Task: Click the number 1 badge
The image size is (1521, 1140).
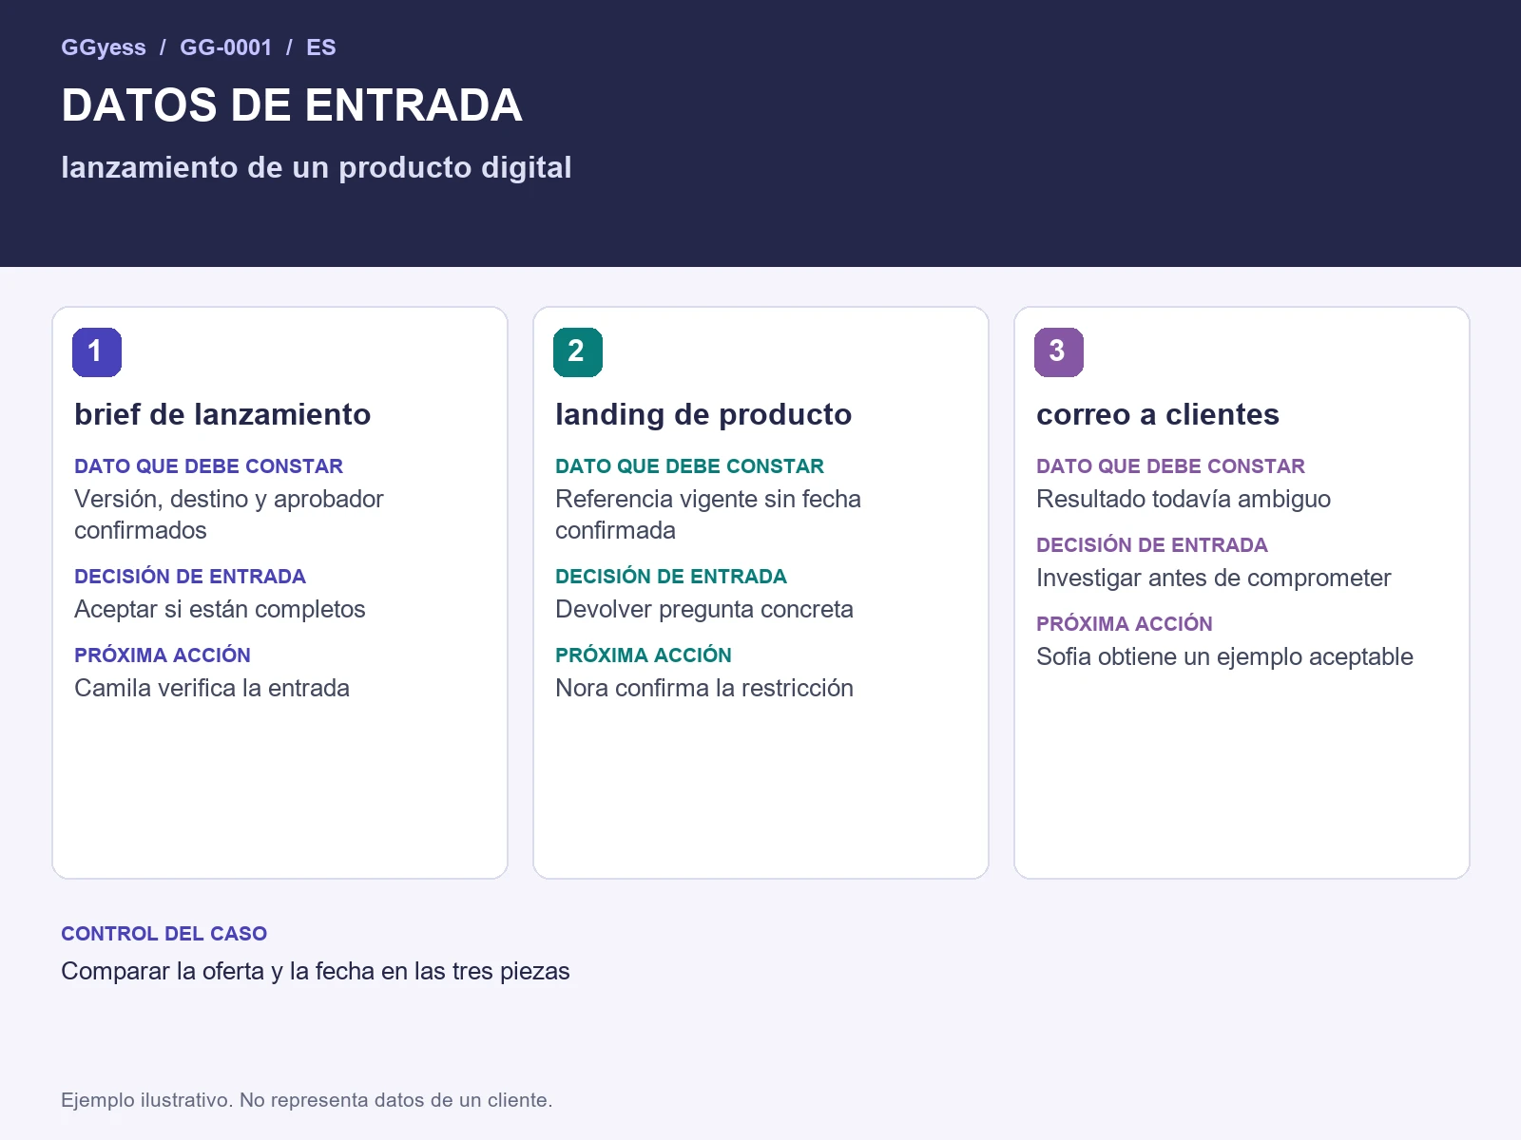Action: (97, 352)
